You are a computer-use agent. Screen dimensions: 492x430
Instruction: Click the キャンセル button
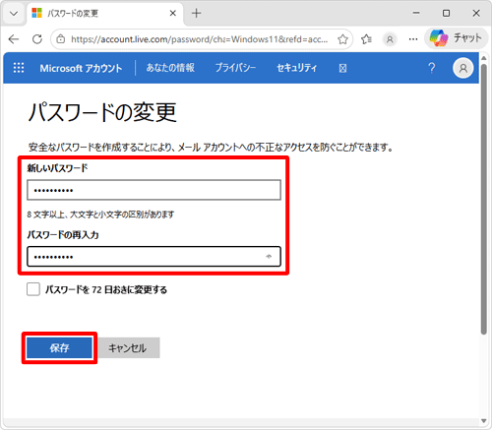128,347
